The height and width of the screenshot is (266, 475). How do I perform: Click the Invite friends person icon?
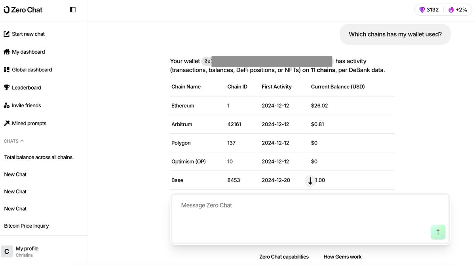point(7,105)
